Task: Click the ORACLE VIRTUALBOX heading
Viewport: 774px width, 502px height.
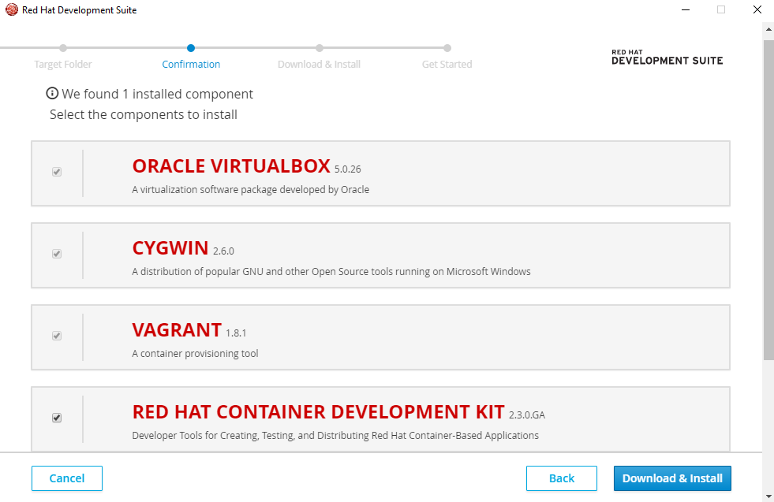Action: tap(231, 166)
